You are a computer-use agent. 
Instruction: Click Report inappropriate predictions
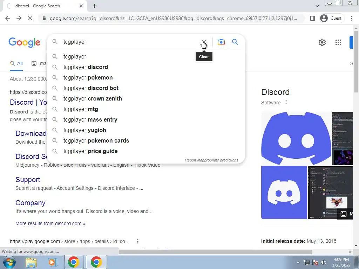point(211,160)
